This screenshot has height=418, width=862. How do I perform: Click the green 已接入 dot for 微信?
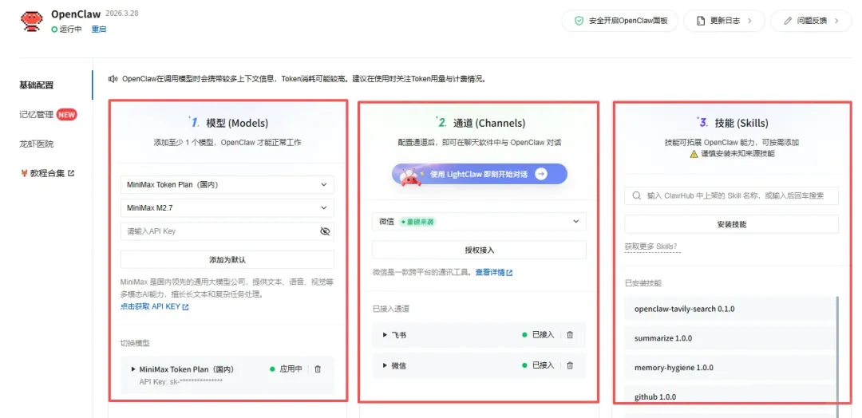point(524,365)
